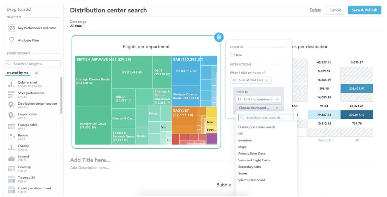Enable the Date filter checkbox
The image size is (387, 197).
coord(232,55)
